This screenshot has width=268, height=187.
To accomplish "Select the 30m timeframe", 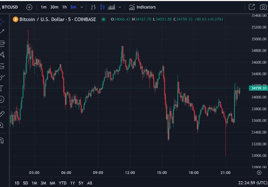I will point(54,7).
